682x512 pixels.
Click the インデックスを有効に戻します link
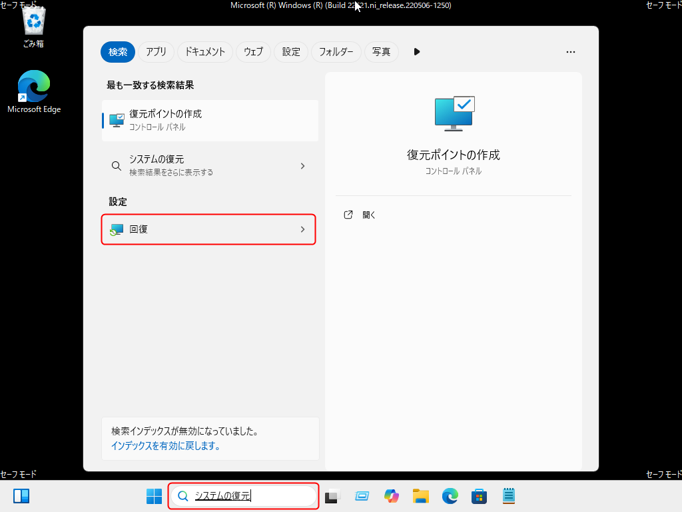tap(166, 445)
